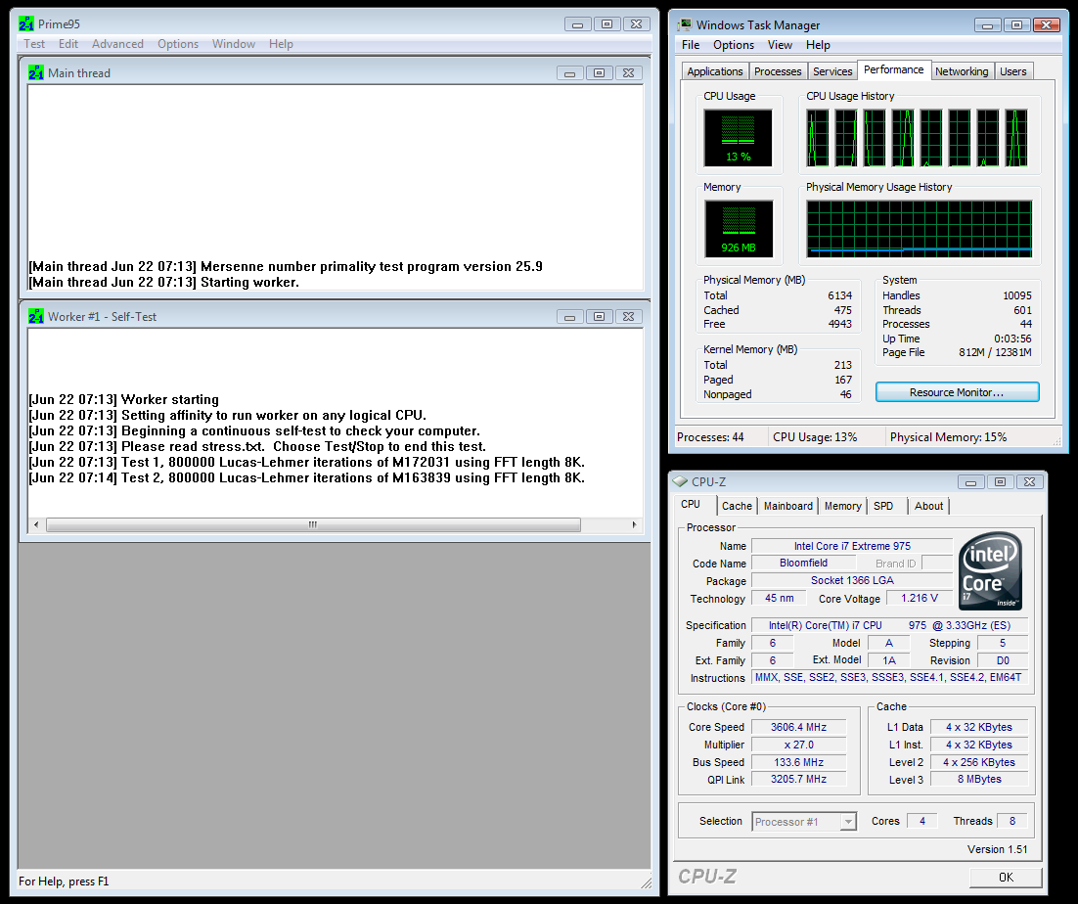This screenshot has width=1078, height=904.
Task: Click the Intel Core i7 logo in CPU-Z
Action: (x=990, y=571)
